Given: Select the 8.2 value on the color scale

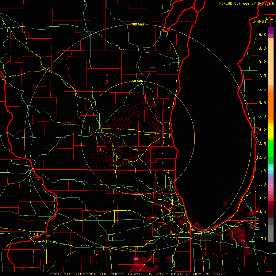Looking at the screenshot, I should (262, 62).
